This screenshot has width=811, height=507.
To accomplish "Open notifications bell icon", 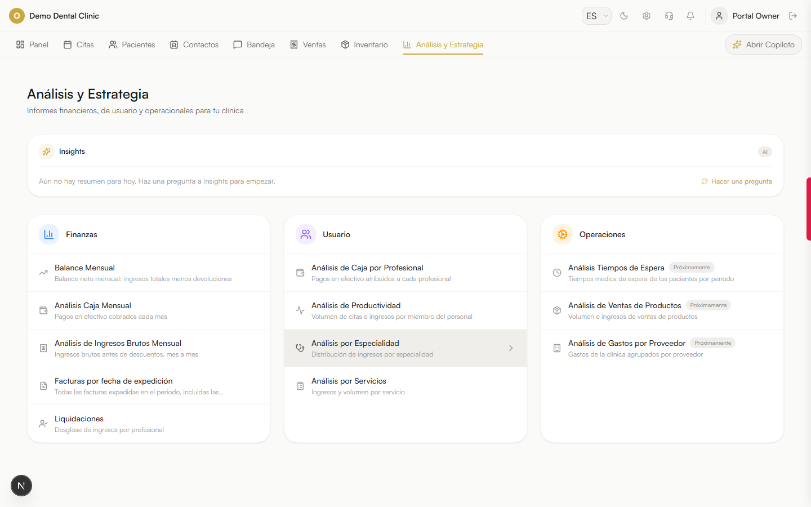I will coord(690,16).
